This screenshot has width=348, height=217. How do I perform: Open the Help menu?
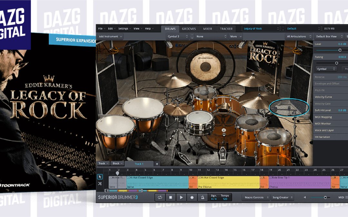149,29
